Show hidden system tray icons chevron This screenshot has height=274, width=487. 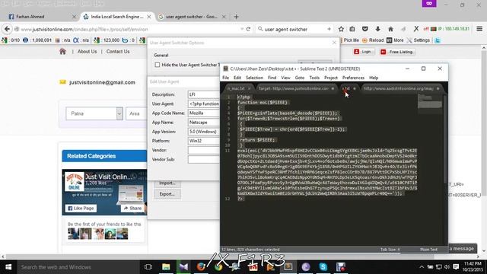422,267
